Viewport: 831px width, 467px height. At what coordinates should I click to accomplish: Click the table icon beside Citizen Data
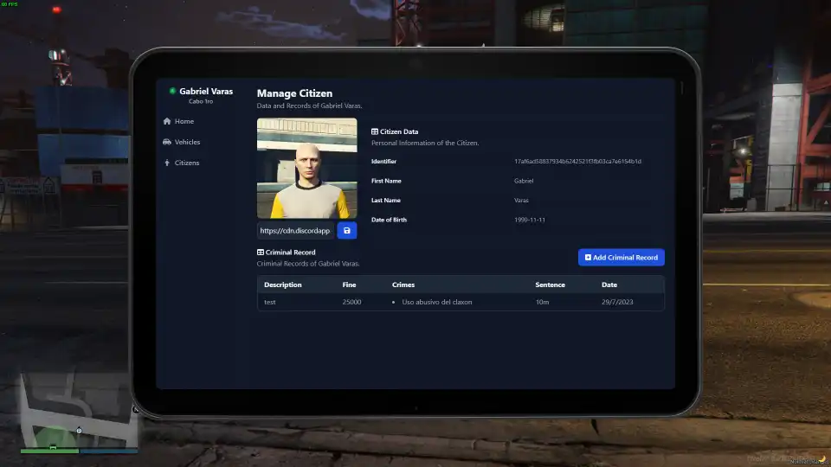(x=375, y=131)
